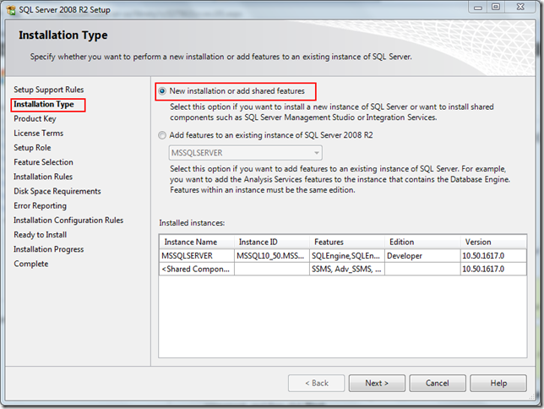This screenshot has width=544, height=409.
Task: Sort by Instance Name column header
Action: [197, 242]
